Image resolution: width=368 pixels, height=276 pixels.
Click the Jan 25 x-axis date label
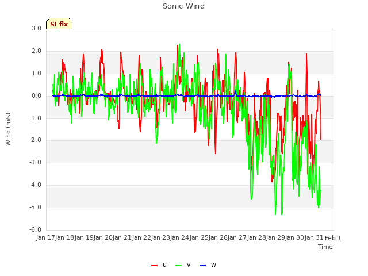click(x=199, y=238)
